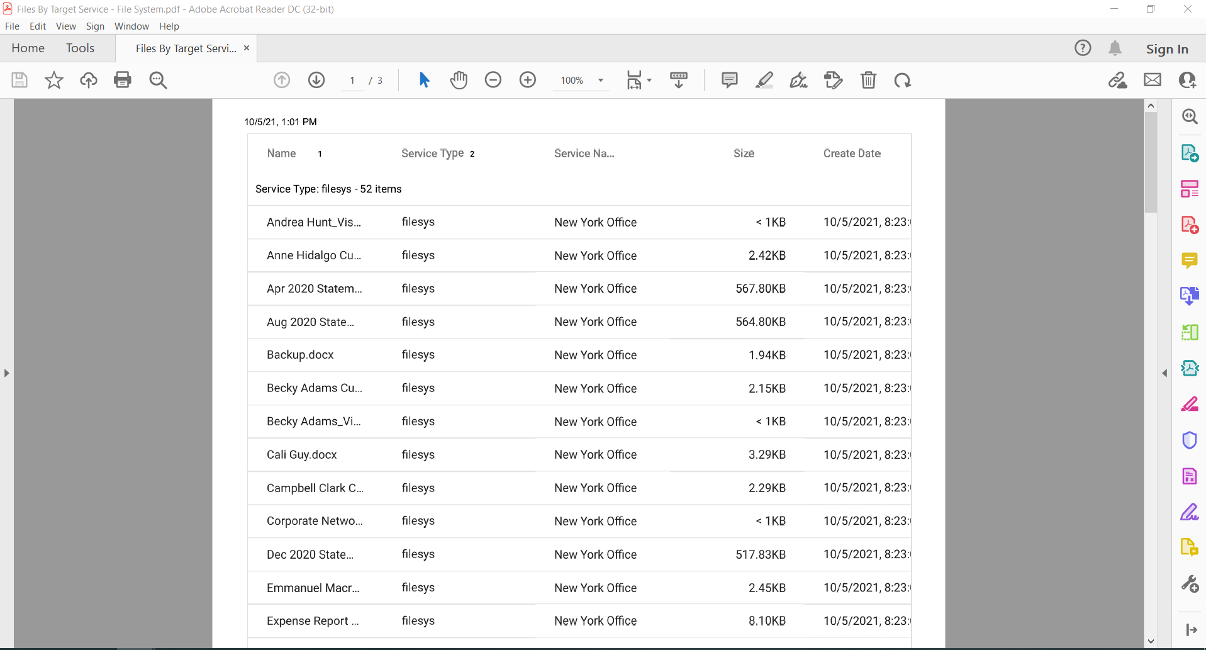Click the page number input field
The height and width of the screenshot is (650, 1206).
coord(352,81)
